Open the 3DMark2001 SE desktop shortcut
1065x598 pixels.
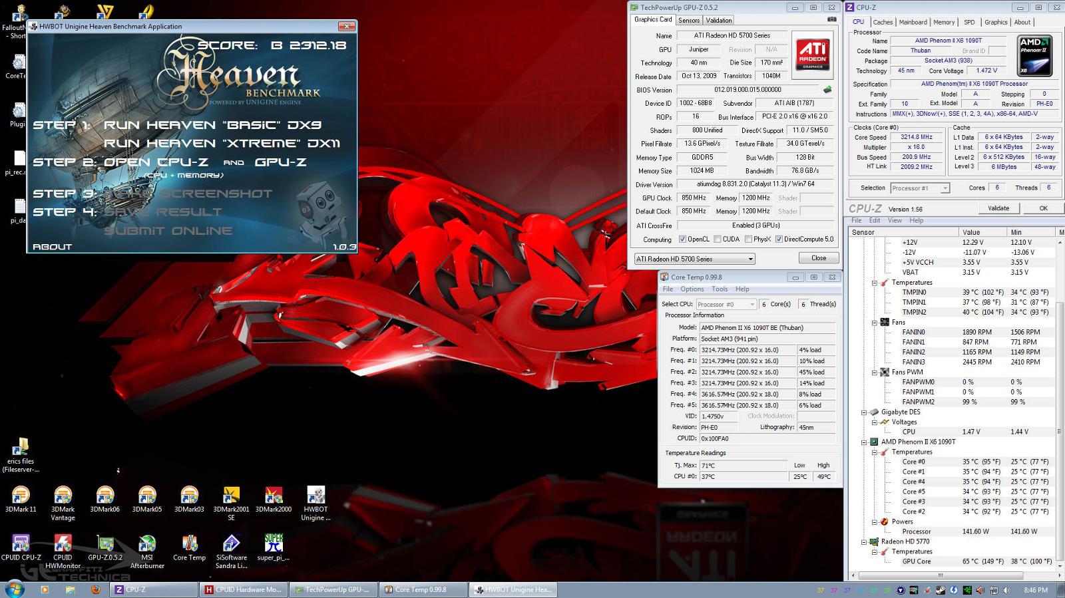(x=231, y=503)
